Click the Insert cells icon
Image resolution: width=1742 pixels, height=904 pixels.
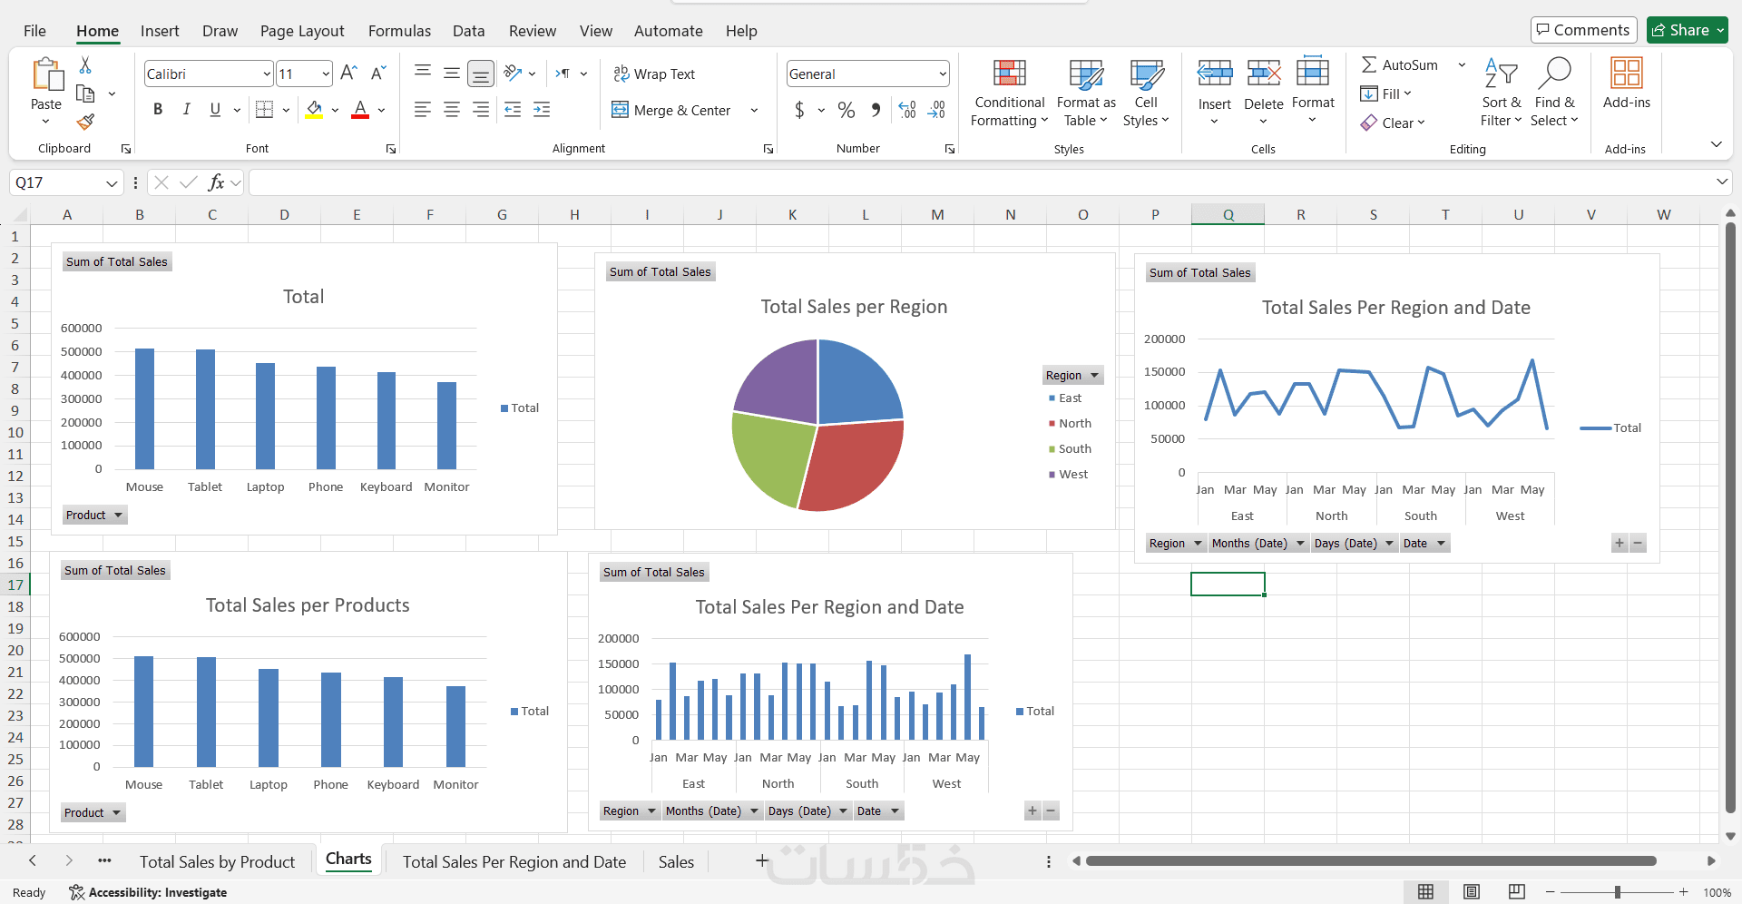tap(1215, 73)
